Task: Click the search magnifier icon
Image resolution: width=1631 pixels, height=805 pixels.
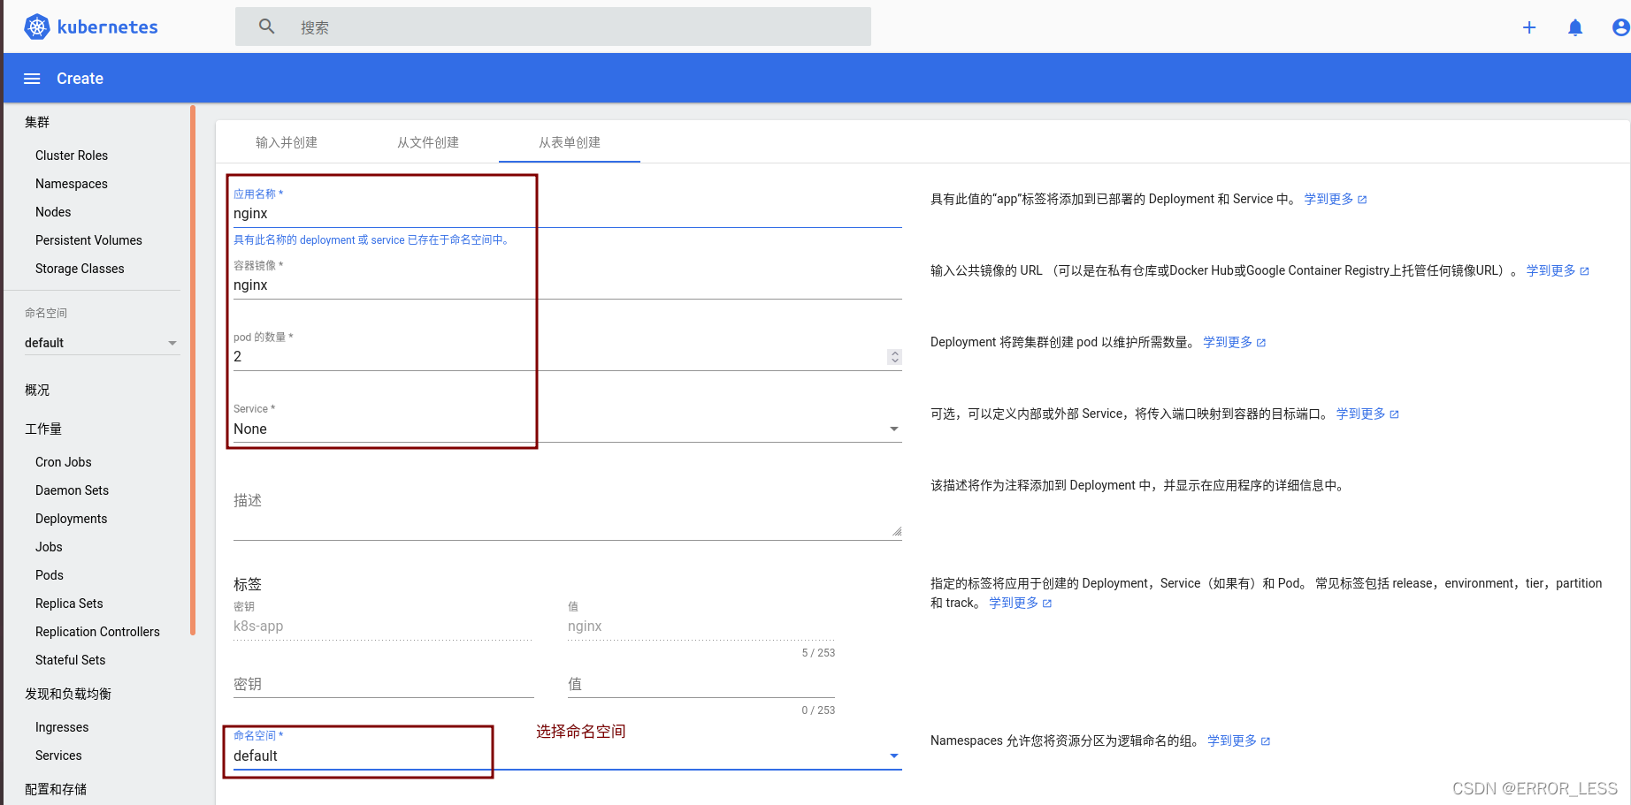Action: pos(266,27)
